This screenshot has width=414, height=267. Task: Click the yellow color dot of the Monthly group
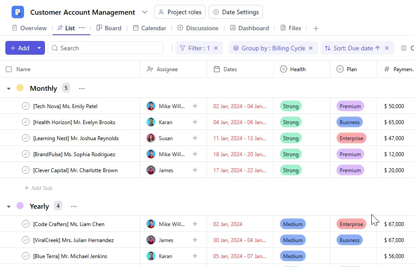point(20,88)
